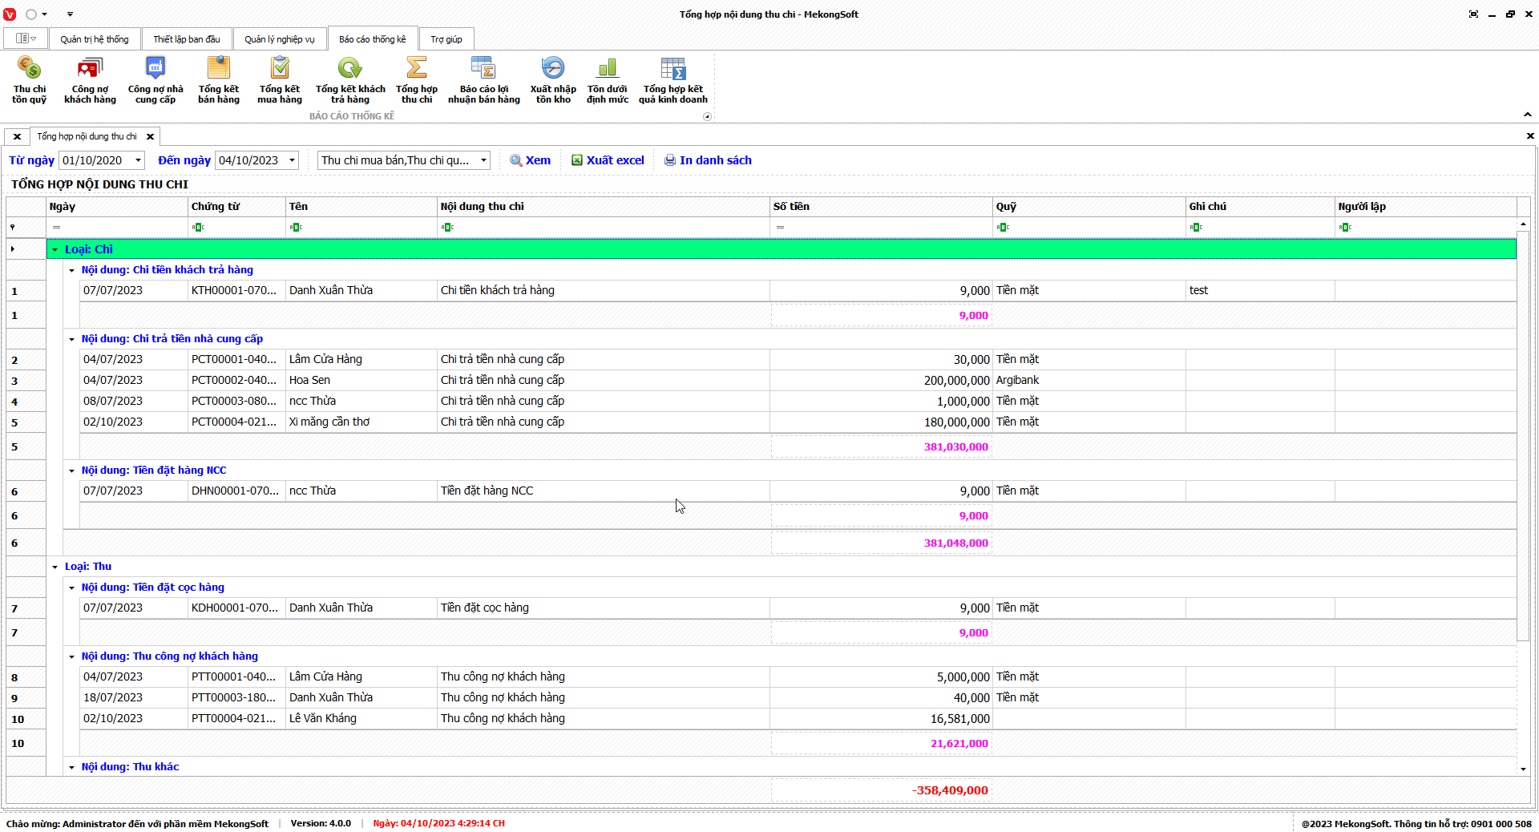1539x832 pixels.
Task: Switch to Thiết lập ban đầu tab
Action: coord(187,39)
